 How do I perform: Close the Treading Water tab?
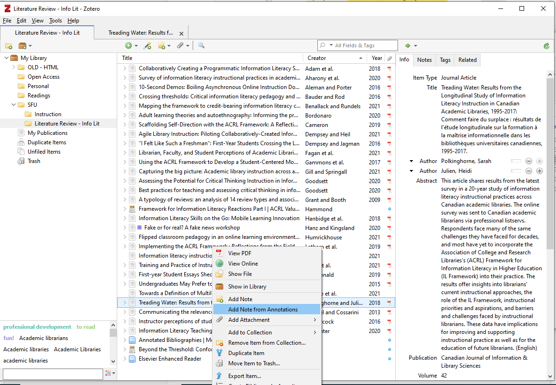[x=181, y=34]
